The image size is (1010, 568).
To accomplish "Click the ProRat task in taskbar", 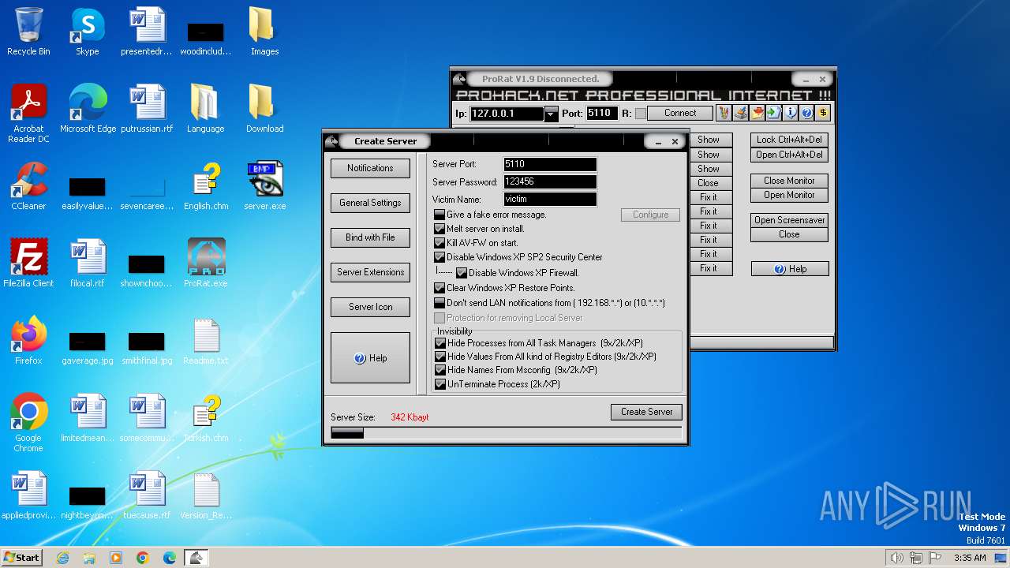I will click(x=196, y=558).
